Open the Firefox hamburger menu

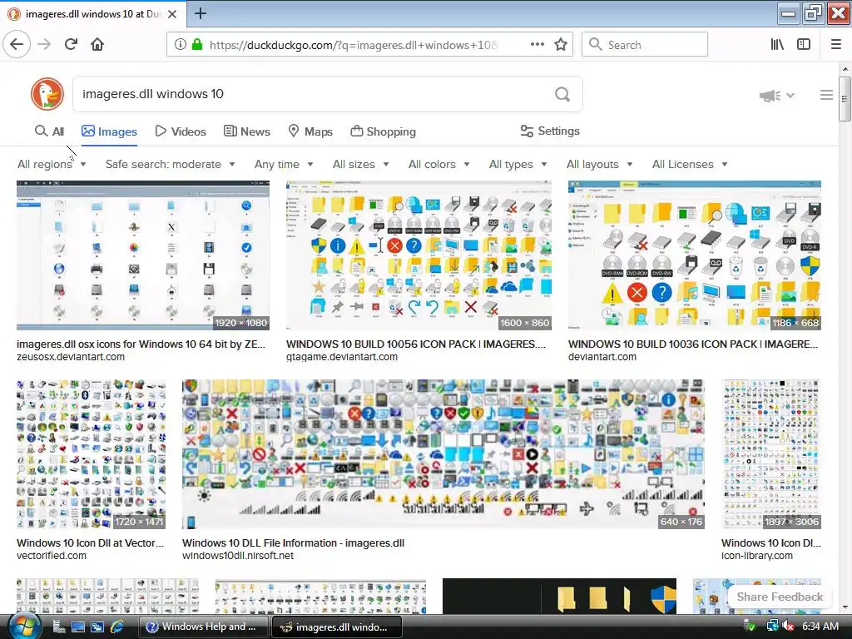836,45
